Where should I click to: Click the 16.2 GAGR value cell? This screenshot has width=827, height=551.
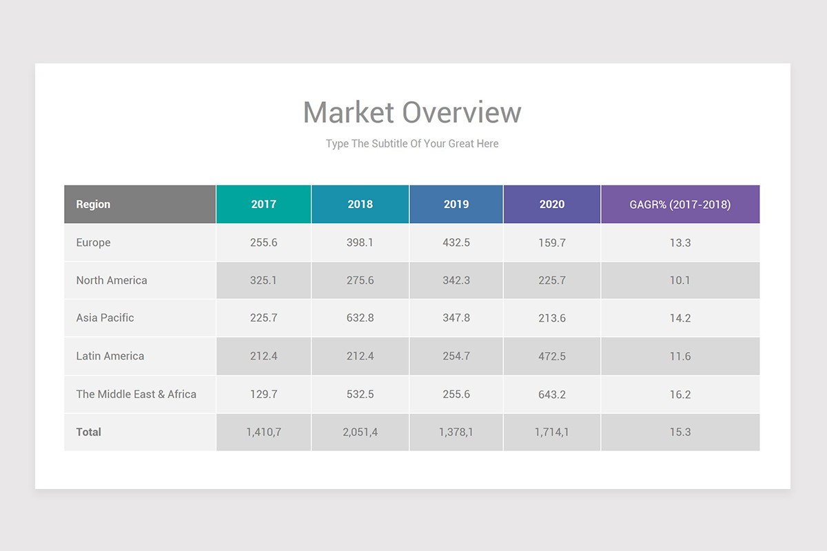coord(681,394)
